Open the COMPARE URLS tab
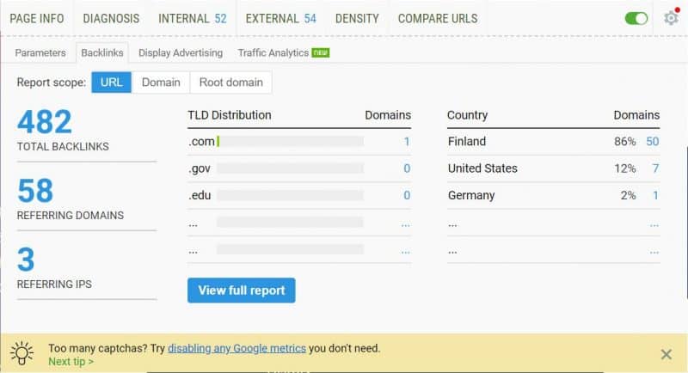Viewport: 688px width, 373px height. (x=438, y=18)
